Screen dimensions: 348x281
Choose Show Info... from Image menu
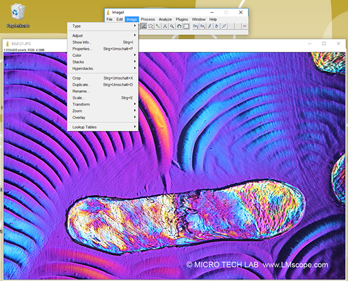[x=103, y=42]
